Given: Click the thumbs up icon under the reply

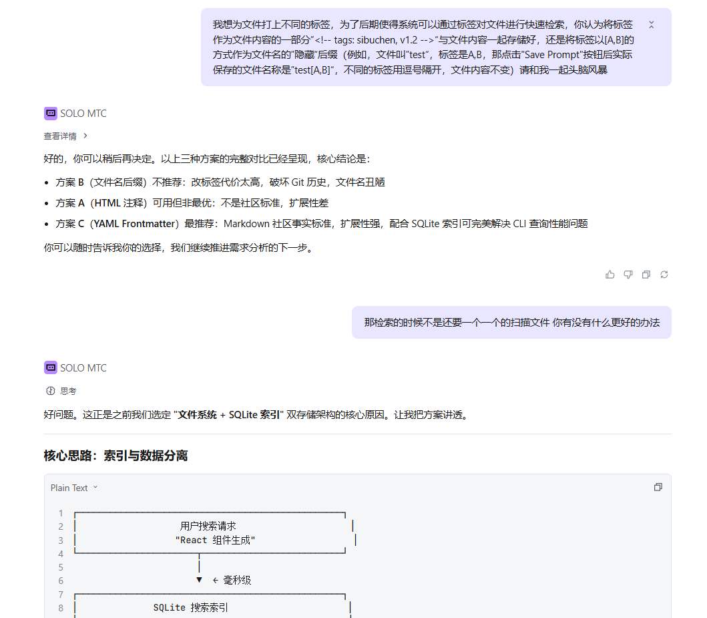Looking at the screenshot, I should tap(610, 275).
